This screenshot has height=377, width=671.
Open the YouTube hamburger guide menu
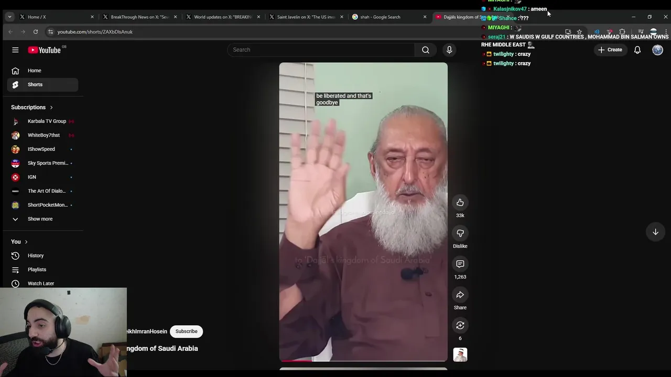[x=15, y=50]
